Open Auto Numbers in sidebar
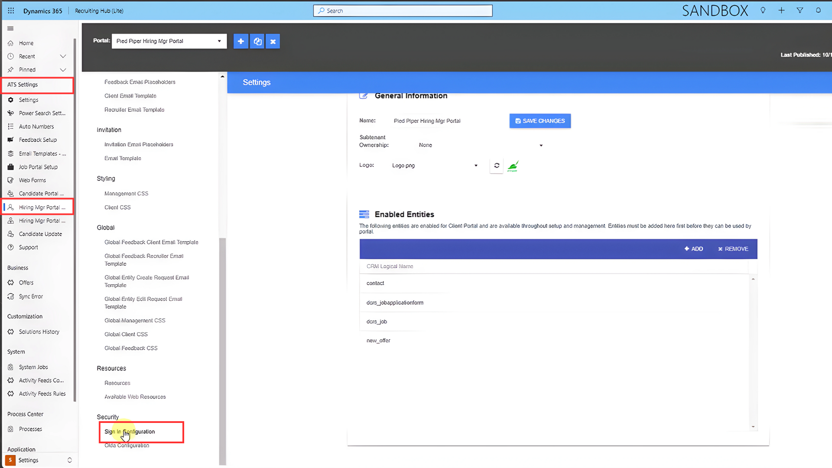The height and width of the screenshot is (468, 832). pyautogui.click(x=37, y=127)
